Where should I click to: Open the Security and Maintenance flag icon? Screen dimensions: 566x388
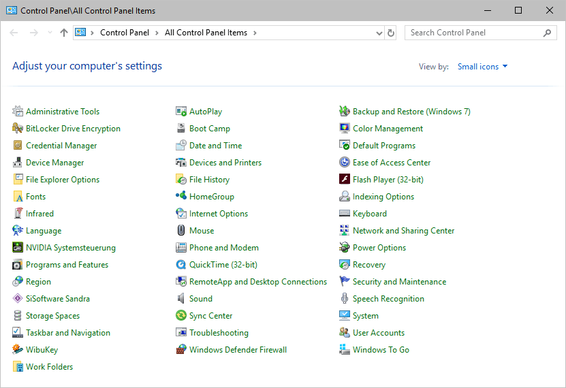coord(345,281)
